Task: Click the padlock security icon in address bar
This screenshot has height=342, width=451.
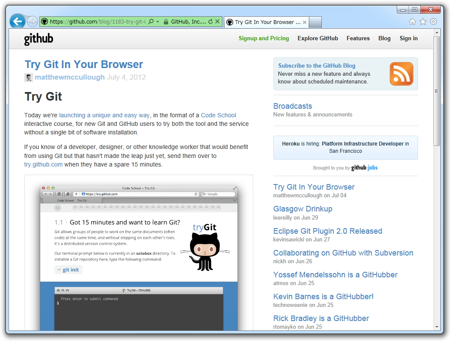Action: (166, 22)
